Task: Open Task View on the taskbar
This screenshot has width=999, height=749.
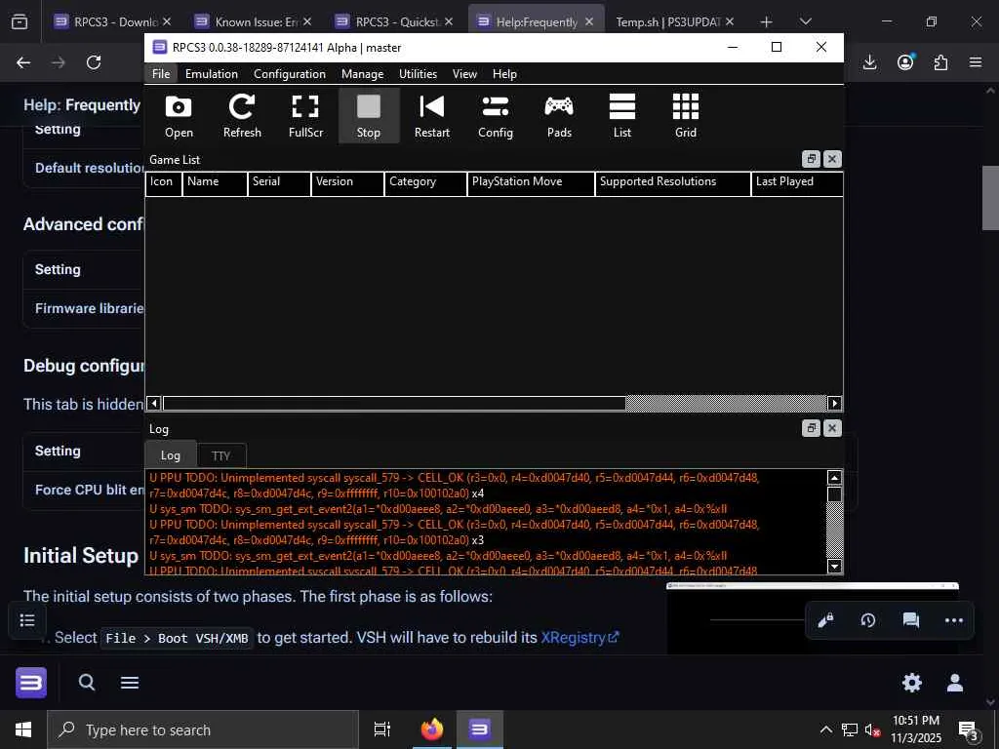Action: click(382, 729)
